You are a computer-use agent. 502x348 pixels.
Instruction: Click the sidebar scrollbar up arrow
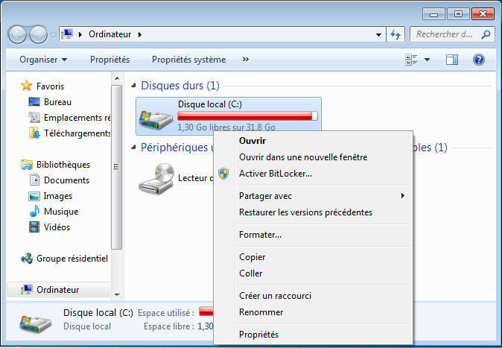[117, 78]
